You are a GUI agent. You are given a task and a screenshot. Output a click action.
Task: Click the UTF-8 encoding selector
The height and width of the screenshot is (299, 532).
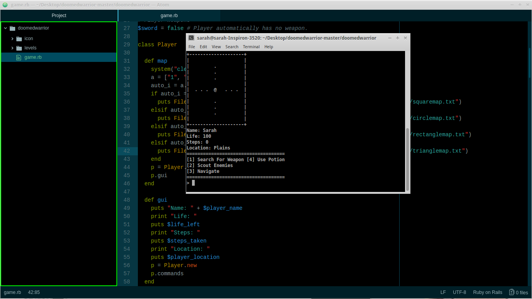[459, 292]
